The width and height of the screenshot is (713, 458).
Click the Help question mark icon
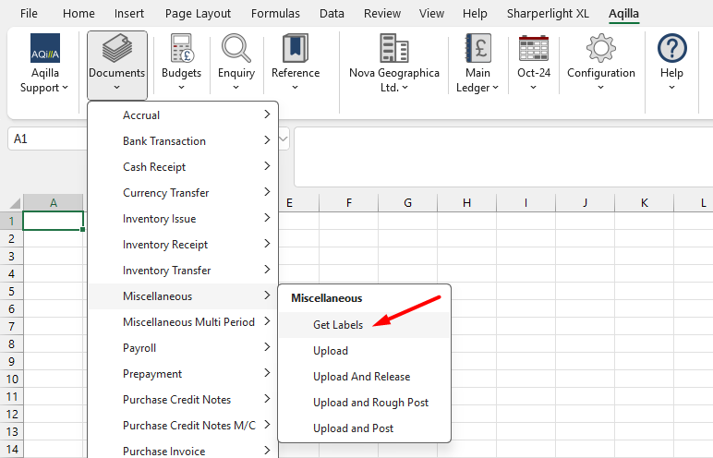671,48
